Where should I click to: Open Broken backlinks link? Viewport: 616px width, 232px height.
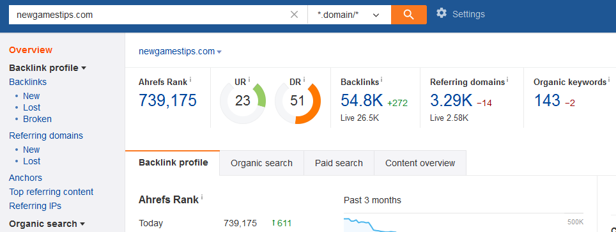point(37,119)
